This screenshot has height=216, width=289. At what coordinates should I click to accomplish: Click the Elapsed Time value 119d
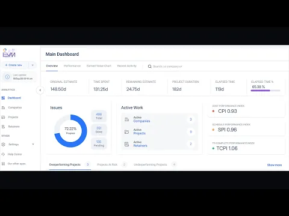pyautogui.click(x=220, y=89)
